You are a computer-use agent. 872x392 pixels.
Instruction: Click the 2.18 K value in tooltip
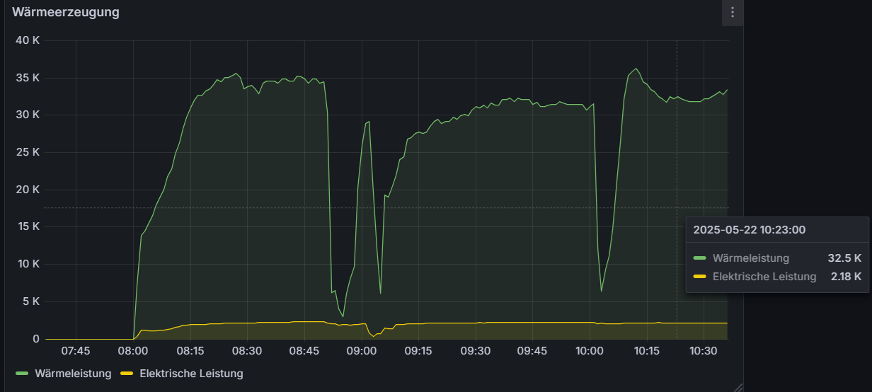pyautogui.click(x=846, y=277)
